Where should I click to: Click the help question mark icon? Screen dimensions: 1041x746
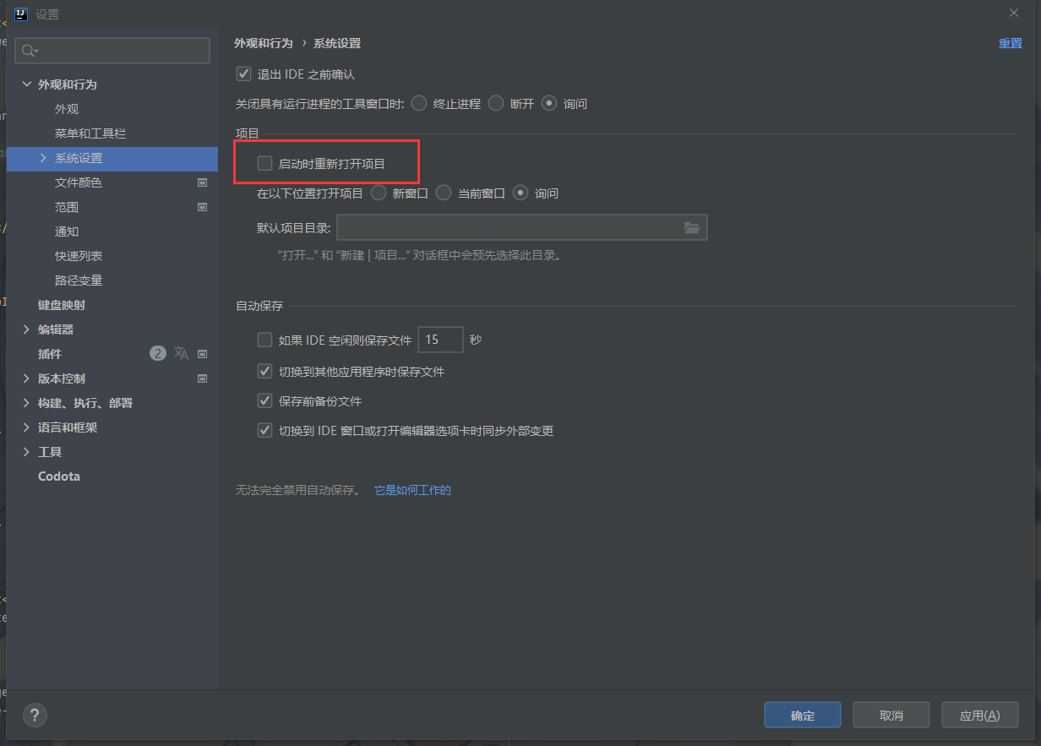pos(35,716)
